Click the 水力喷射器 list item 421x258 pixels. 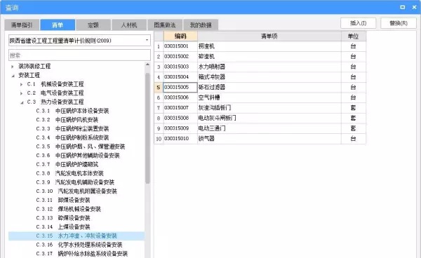(x=269, y=67)
